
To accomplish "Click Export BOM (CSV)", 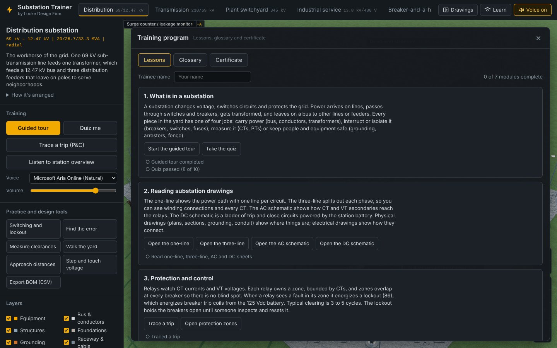I will [33, 282].
